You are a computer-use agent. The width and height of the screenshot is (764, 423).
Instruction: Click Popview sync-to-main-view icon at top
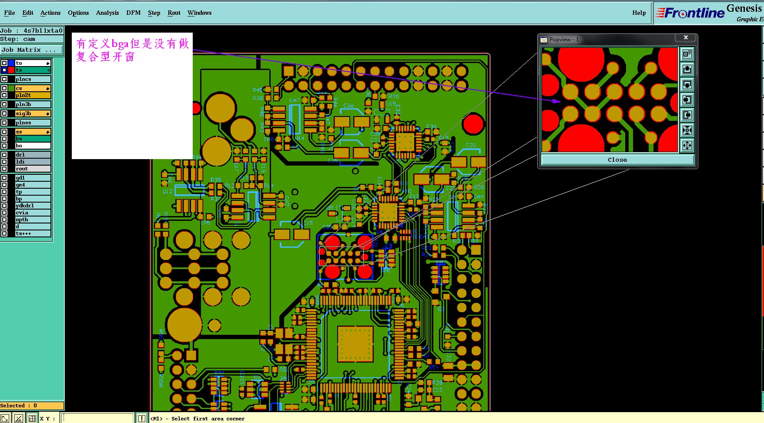tap(687, 54)
